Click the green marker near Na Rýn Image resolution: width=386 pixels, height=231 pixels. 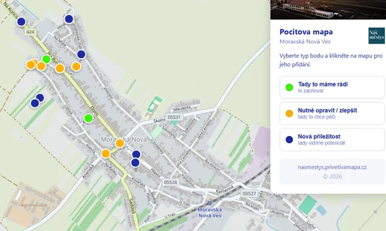[x=46, y=59]
